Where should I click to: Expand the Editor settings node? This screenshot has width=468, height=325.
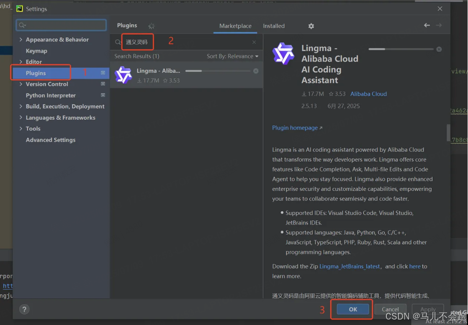(21, 62)
